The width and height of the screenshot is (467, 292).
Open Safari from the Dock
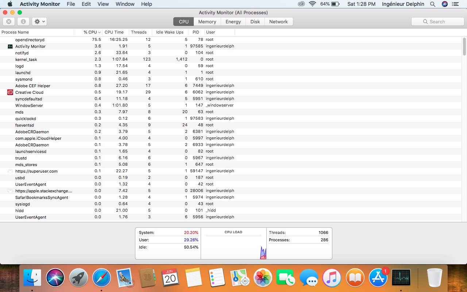click(101, 278)
